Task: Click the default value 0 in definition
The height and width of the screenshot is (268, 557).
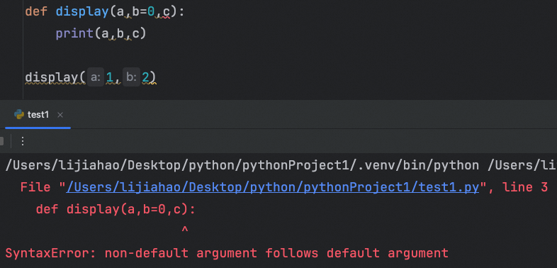Action: [x=151, y=12]
